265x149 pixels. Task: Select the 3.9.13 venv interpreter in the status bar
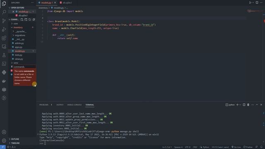click(x=220, y=147)
